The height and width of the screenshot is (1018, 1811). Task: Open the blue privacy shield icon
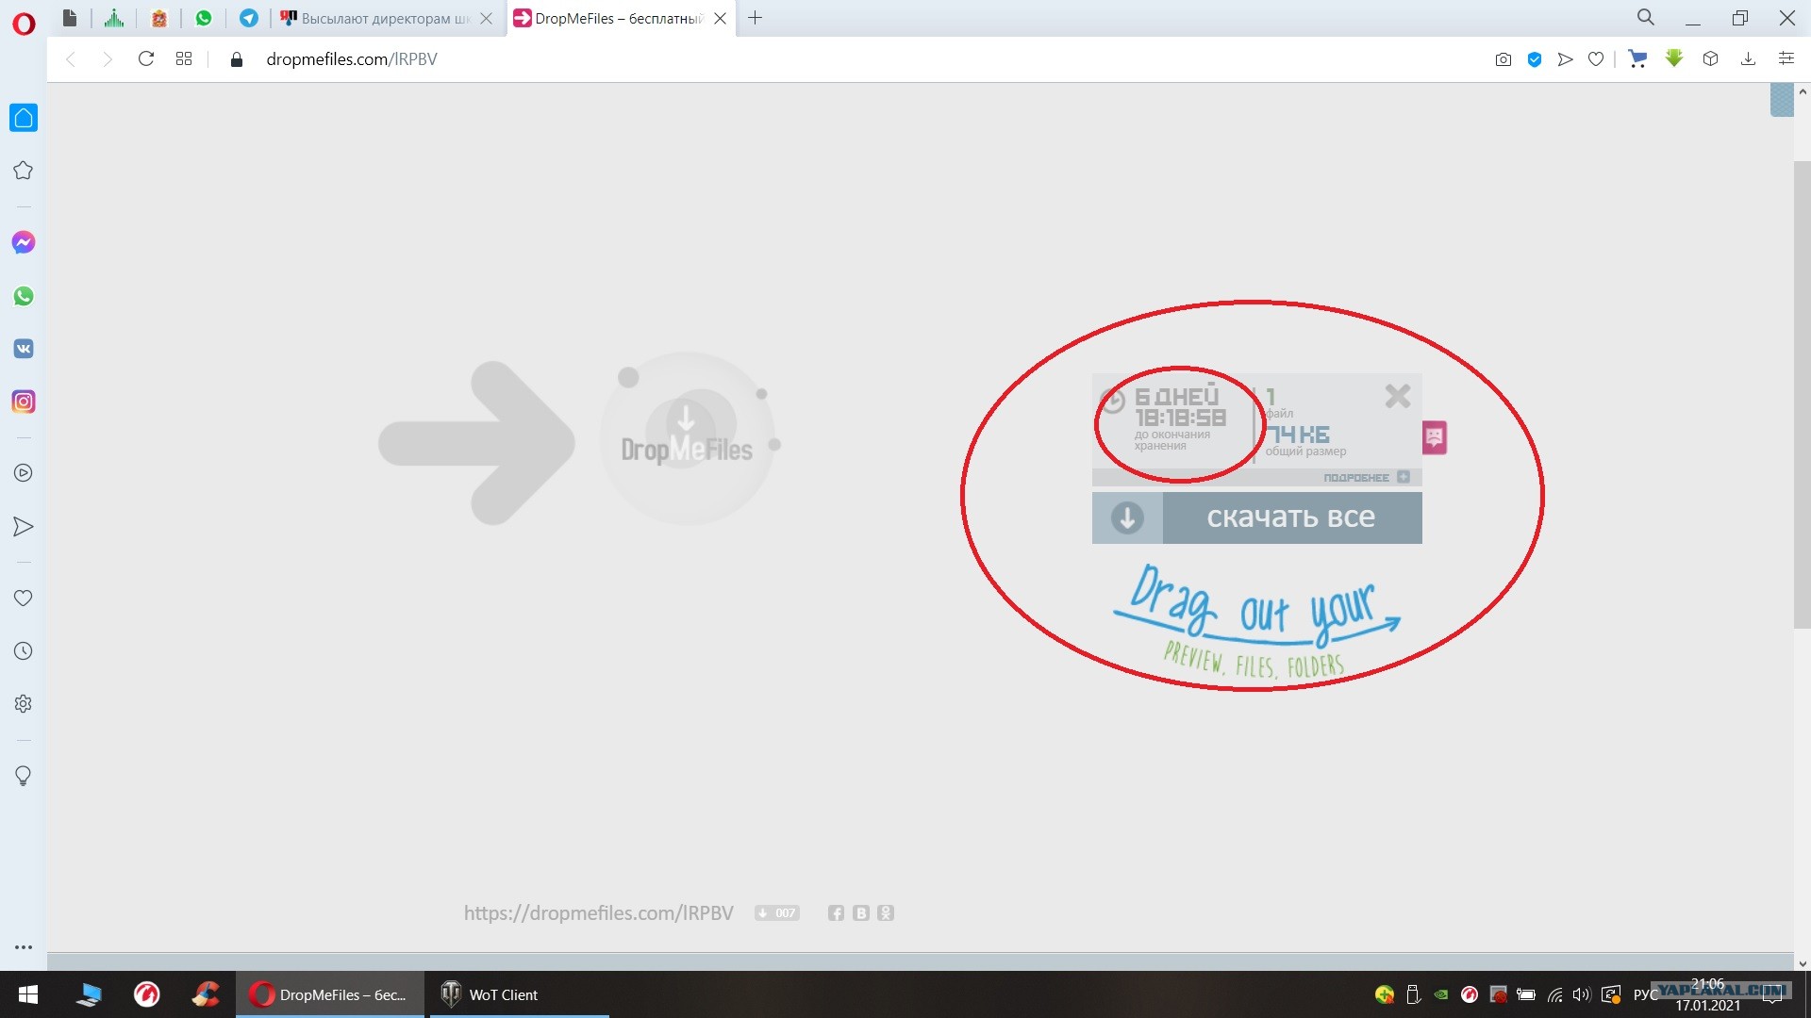[x=1535, y=59]
